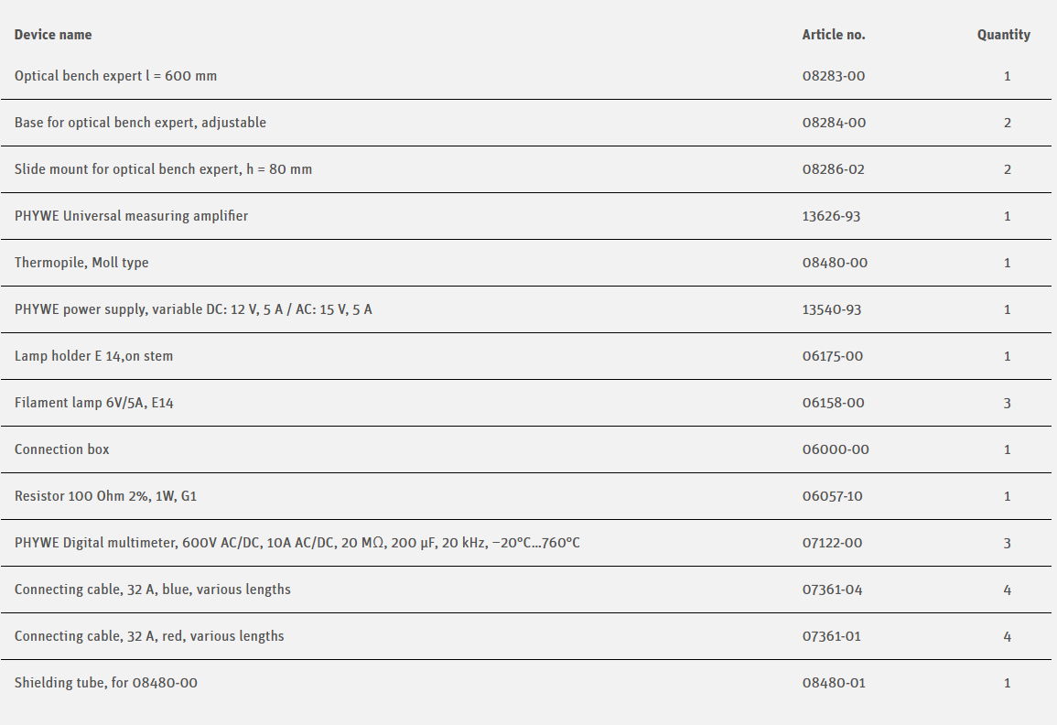Screen dimensions: 1057x725
Task: Select Base for optical bench expert, adjustable
Action: pos(140,123)
